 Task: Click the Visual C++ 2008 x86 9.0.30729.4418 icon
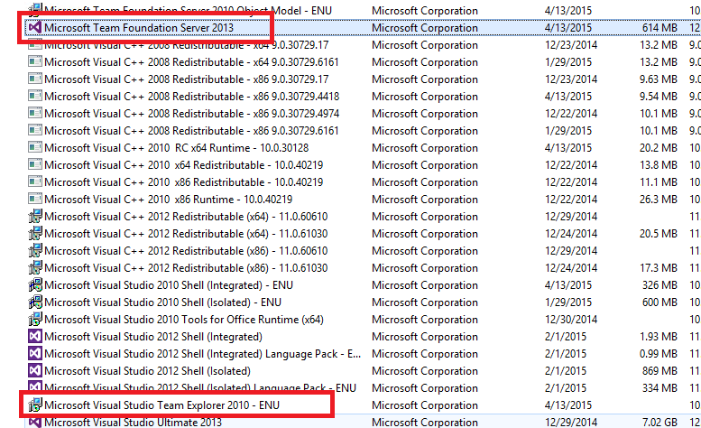tap(35, 97)
